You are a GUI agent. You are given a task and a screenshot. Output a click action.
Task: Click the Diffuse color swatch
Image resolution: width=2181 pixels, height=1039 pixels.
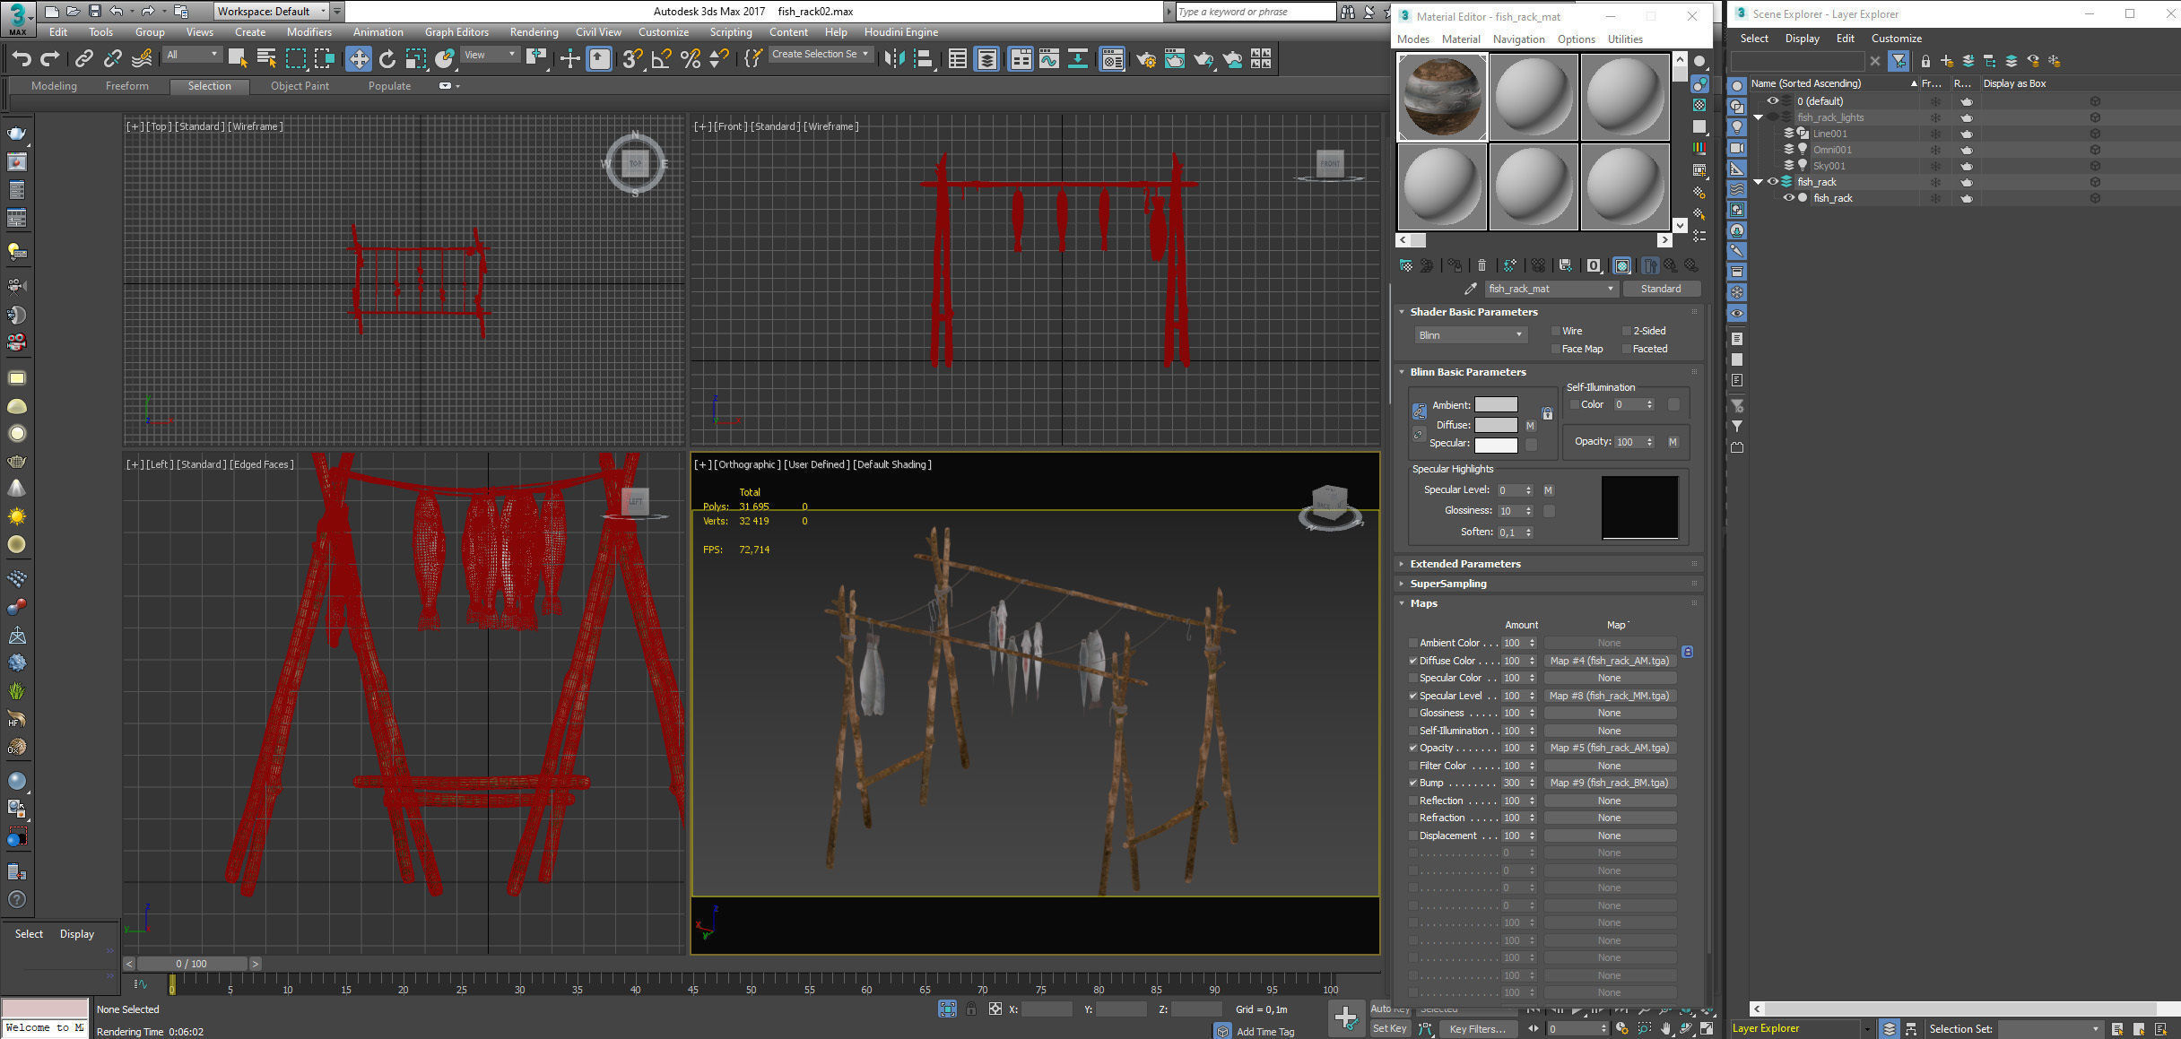pos(1496,425)
